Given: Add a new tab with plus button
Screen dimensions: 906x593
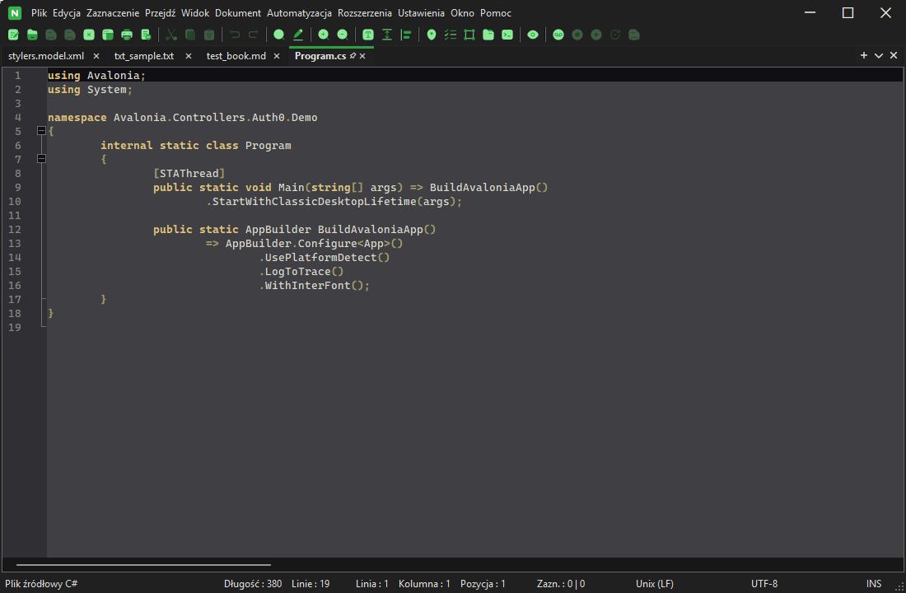Looking at the screenshot, I should click(864, 55).
